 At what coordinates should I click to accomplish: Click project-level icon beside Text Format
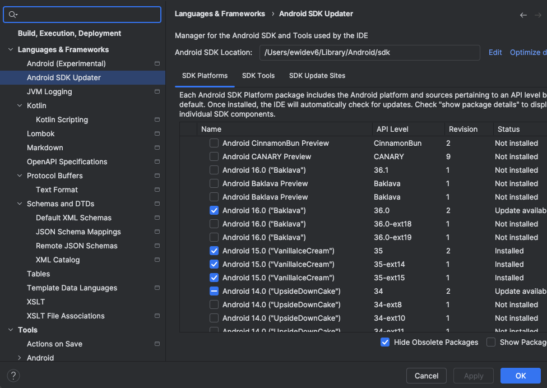(x=157, y=190)
